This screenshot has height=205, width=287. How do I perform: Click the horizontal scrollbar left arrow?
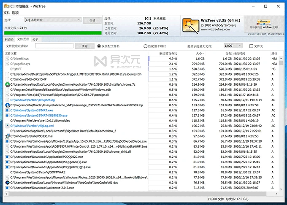click(6, 194)
